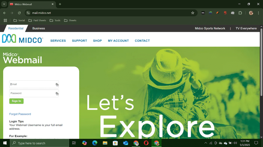Click the page's vertical scrollbar
Viewport: 263px width, 147px height.
pos(261,62)
